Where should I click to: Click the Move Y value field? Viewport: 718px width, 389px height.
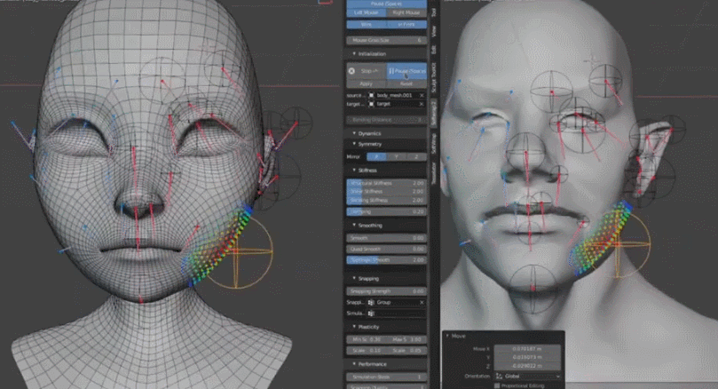[x=527, y=357]
